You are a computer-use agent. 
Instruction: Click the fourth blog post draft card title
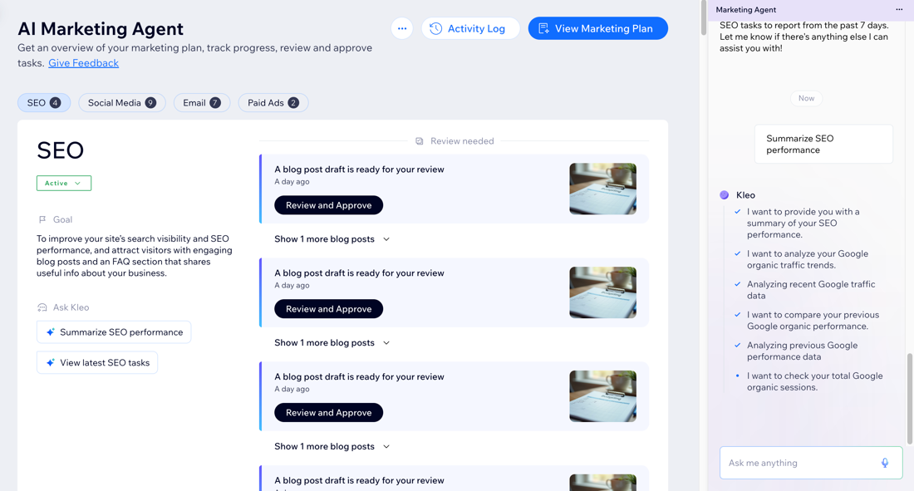tap(359, 480)
